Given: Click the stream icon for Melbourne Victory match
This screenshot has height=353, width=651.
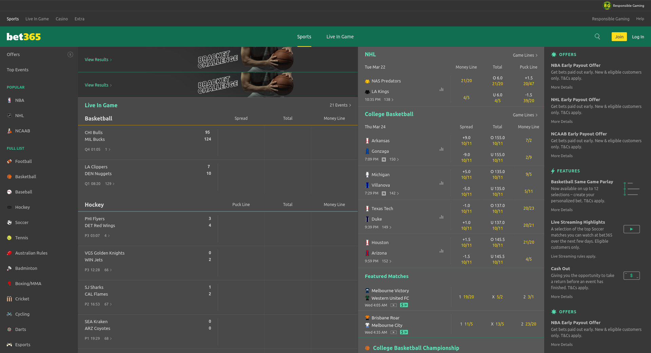Looking at the screenshot, I should tap(393, 305).
